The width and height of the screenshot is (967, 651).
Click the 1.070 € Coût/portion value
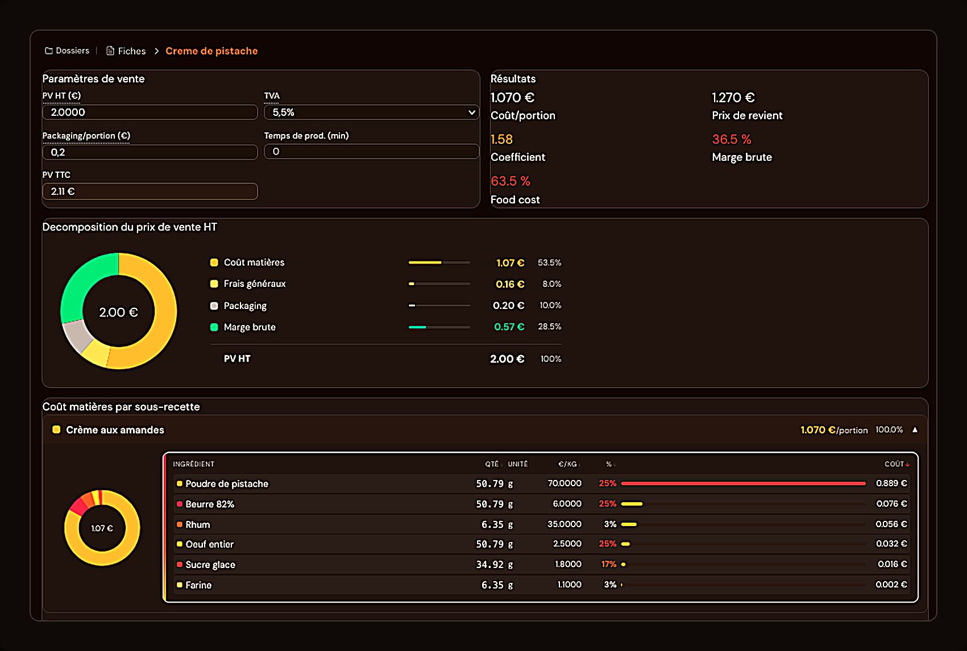513,98
